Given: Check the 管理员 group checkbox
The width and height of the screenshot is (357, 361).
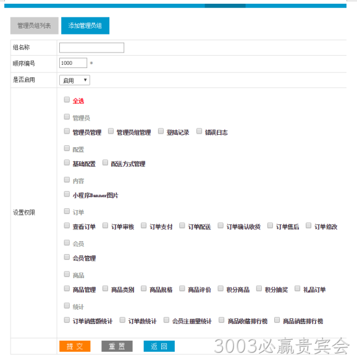Looking at the screenshot, I should coord(67,117).
